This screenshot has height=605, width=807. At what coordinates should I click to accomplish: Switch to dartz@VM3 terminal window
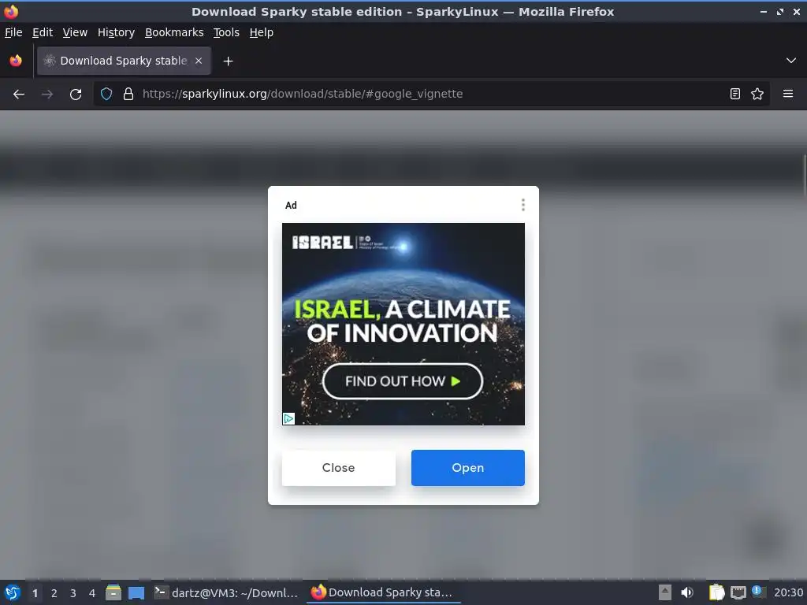coord(226,592)
